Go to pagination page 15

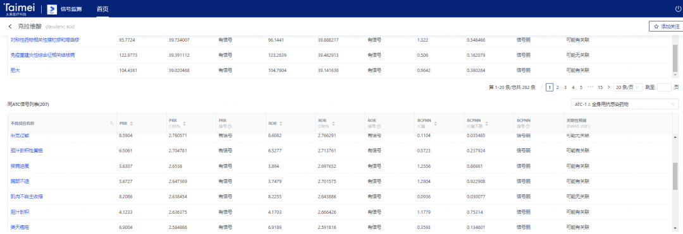click(600, 87)
